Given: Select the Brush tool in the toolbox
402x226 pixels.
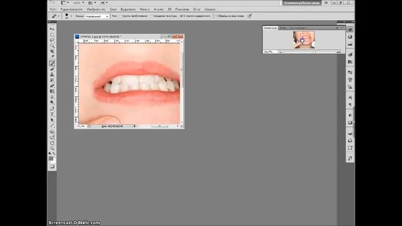Looking at the screenshot, I should click(52, 69).
